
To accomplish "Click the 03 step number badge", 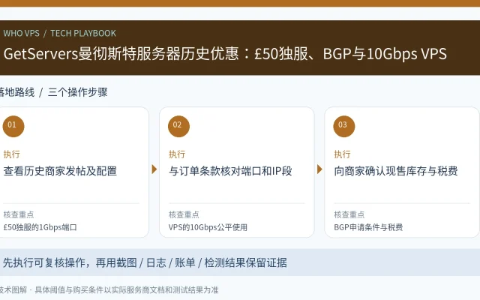I will tap(344, 126).
